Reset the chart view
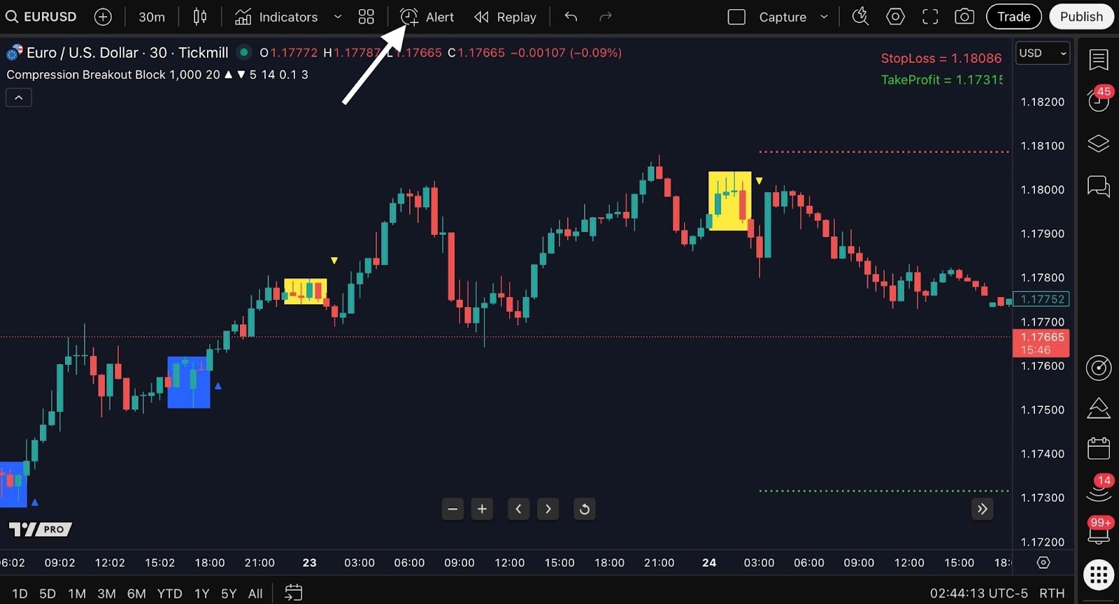This screenshot has height=604, width=1119. [x=585, y=509]
